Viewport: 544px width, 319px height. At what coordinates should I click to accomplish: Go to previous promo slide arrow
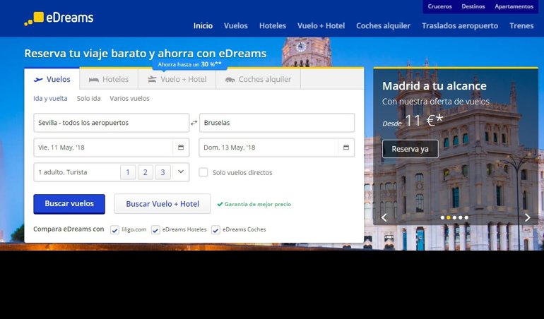click(x=384, y=217)
